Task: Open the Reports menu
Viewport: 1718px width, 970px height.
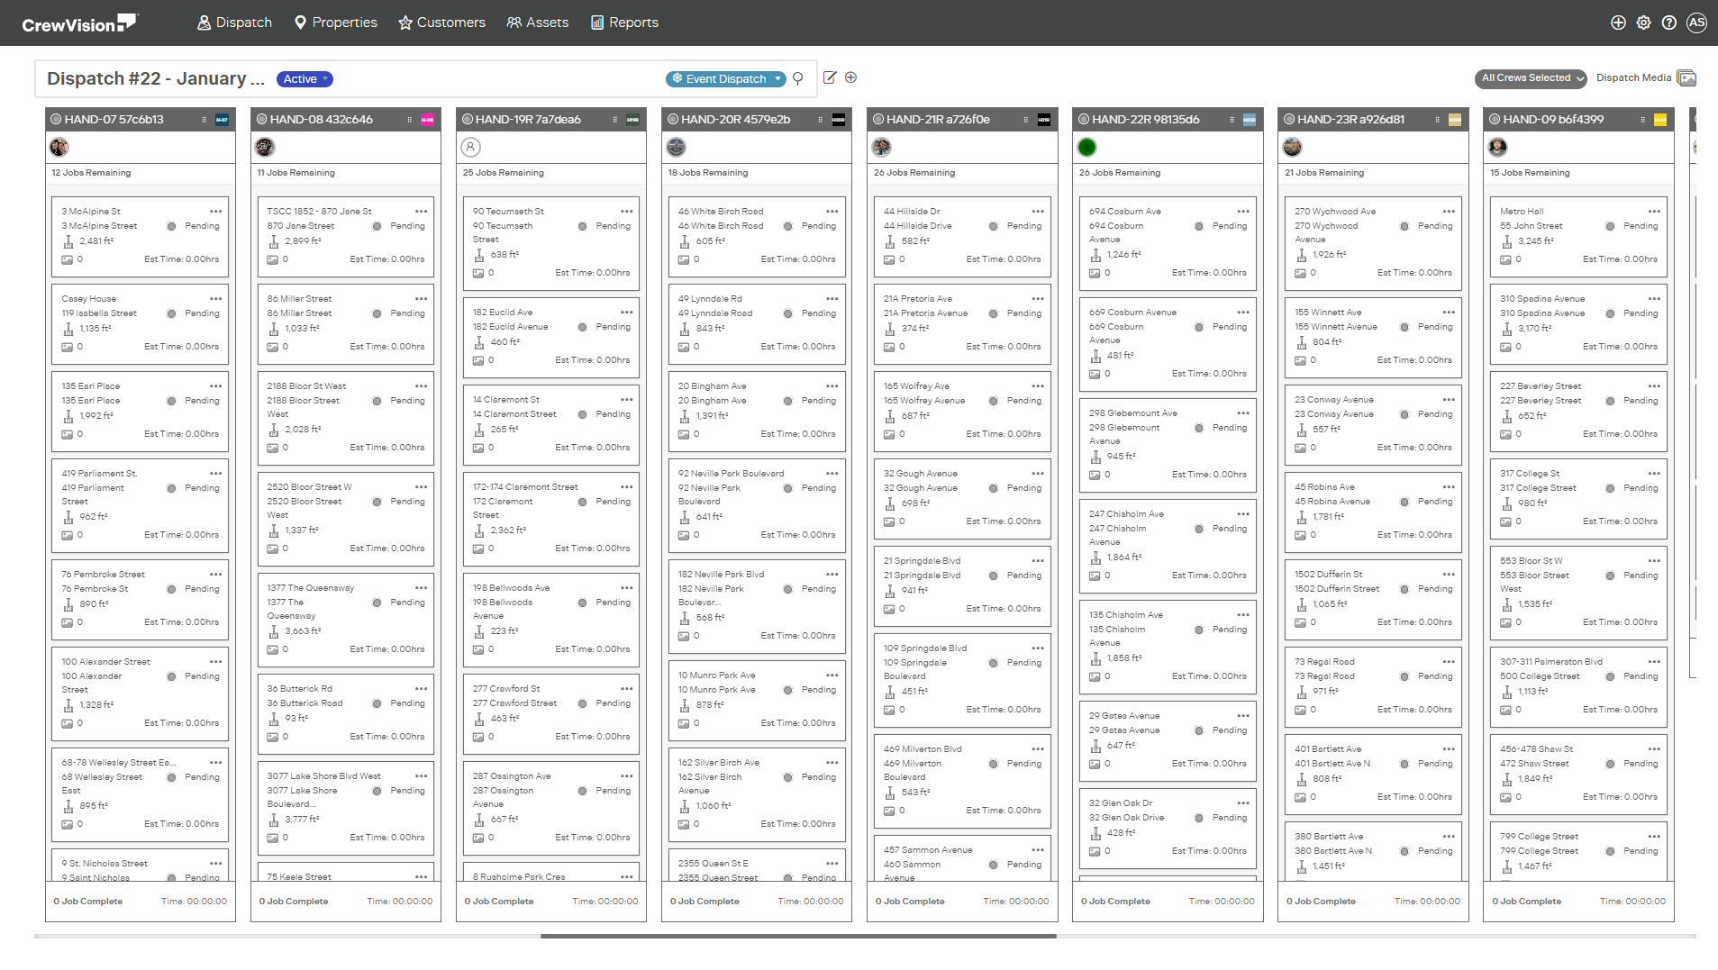Action: coord(624,23)
